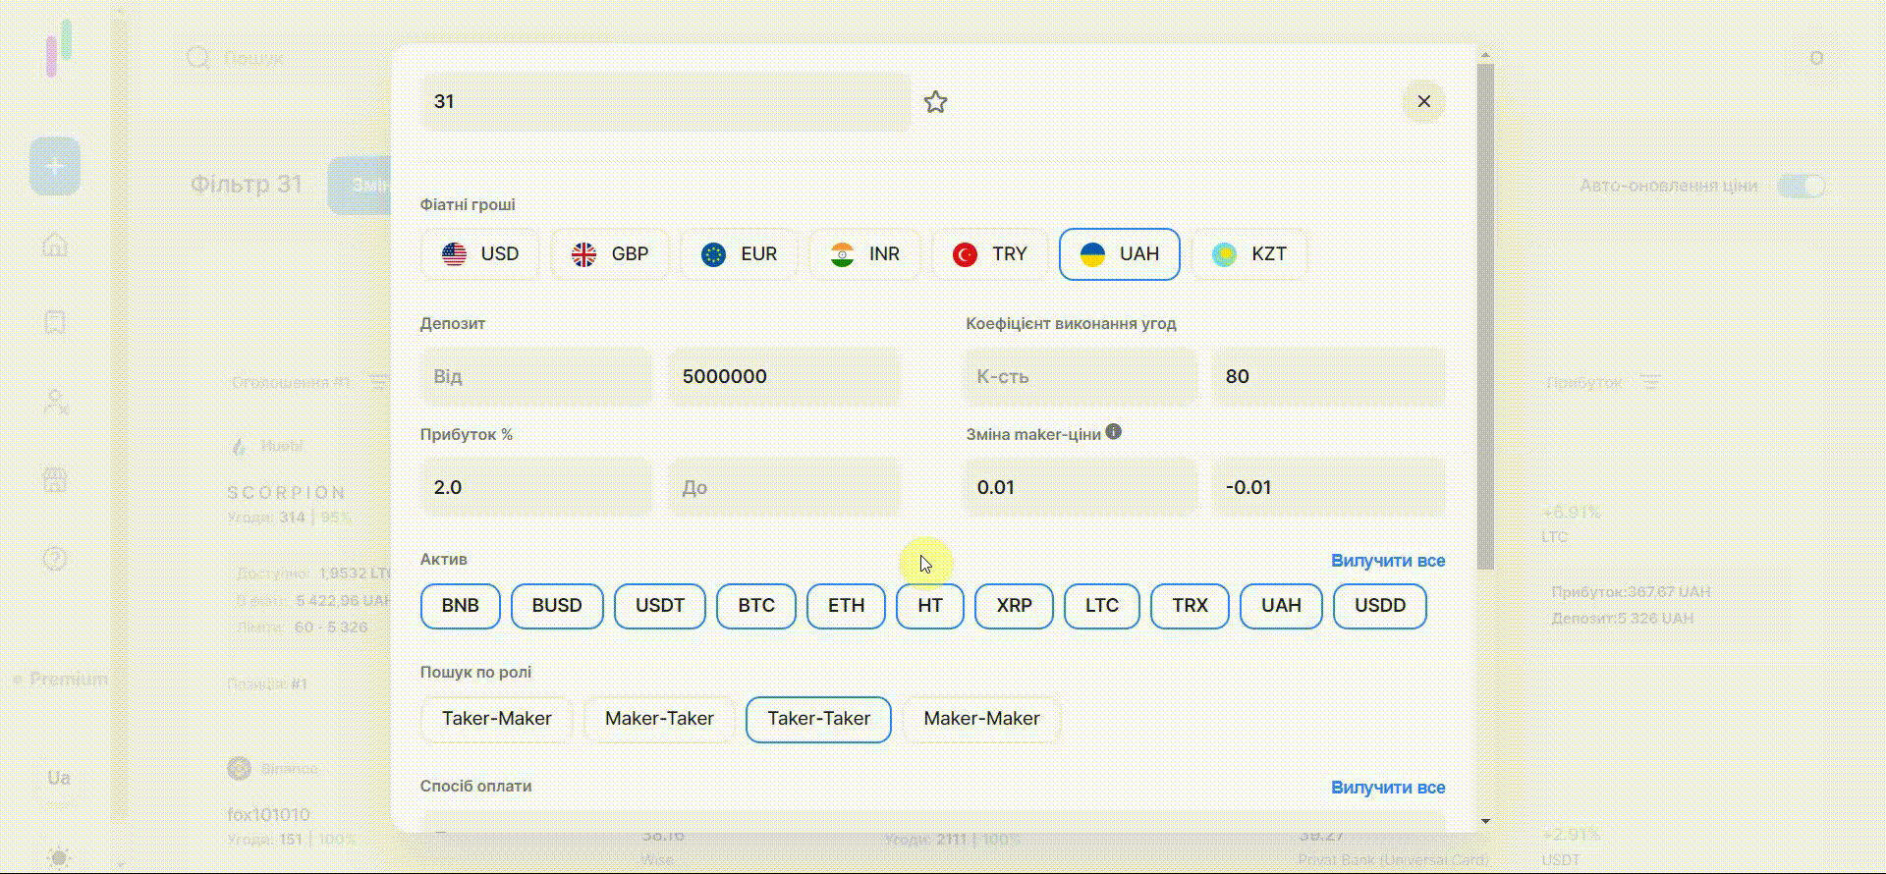The image size is (1886, 874).
Task: Click the Прибуток % minimum field with 2.0
Action: tap(535, 487)
